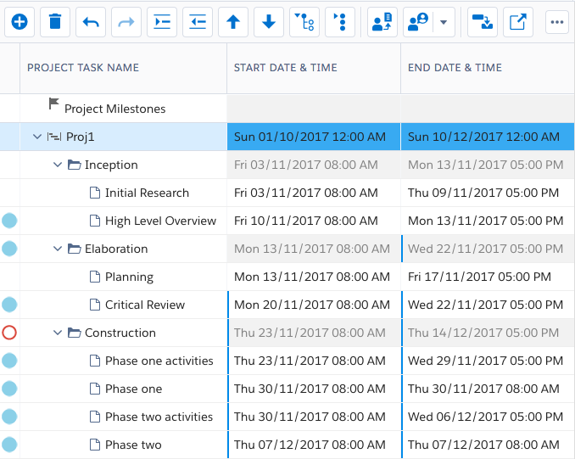The width and height of the screenshot is (575, 459).
Task: Click the add new task plus icon
Action: (20, 22)
